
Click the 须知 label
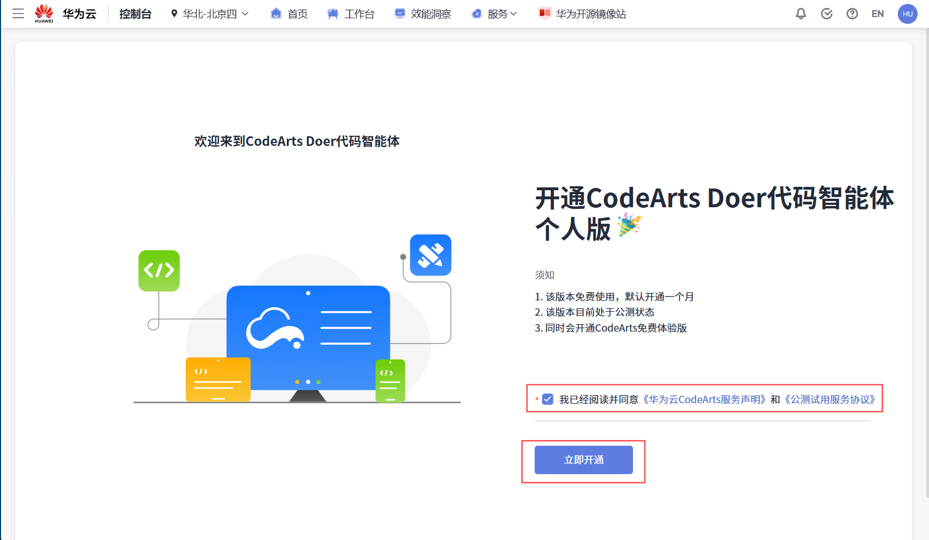click(544, 275)
